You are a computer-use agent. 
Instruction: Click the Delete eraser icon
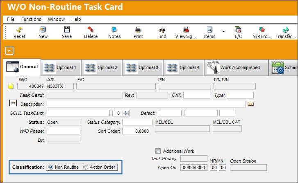[x=91, y=29]
